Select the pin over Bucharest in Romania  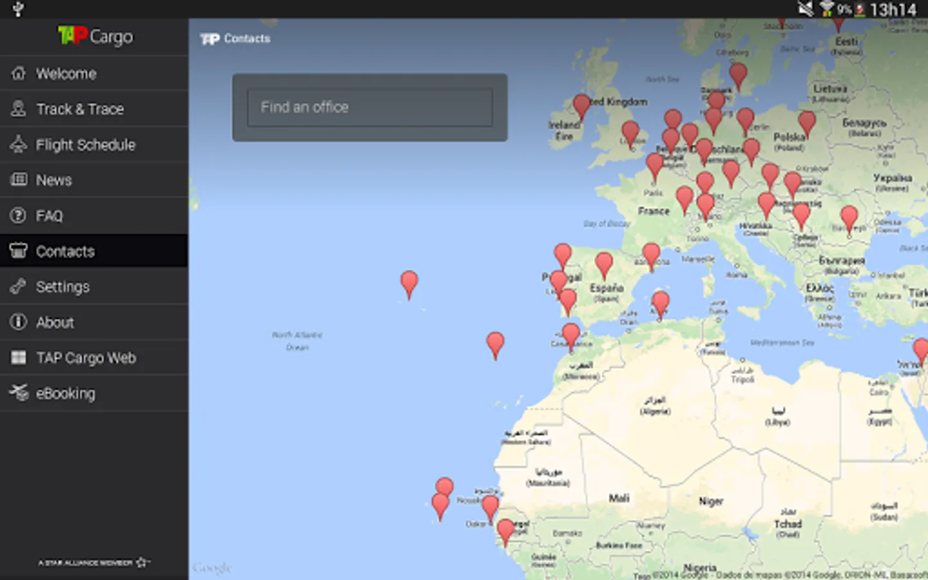[849, 219]
